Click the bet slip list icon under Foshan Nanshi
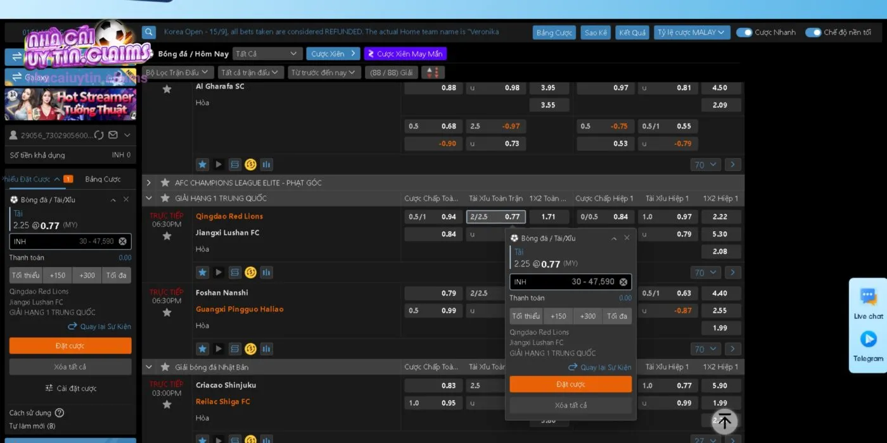This screenshot has width=887, height=443. click(x=234, y=349)
